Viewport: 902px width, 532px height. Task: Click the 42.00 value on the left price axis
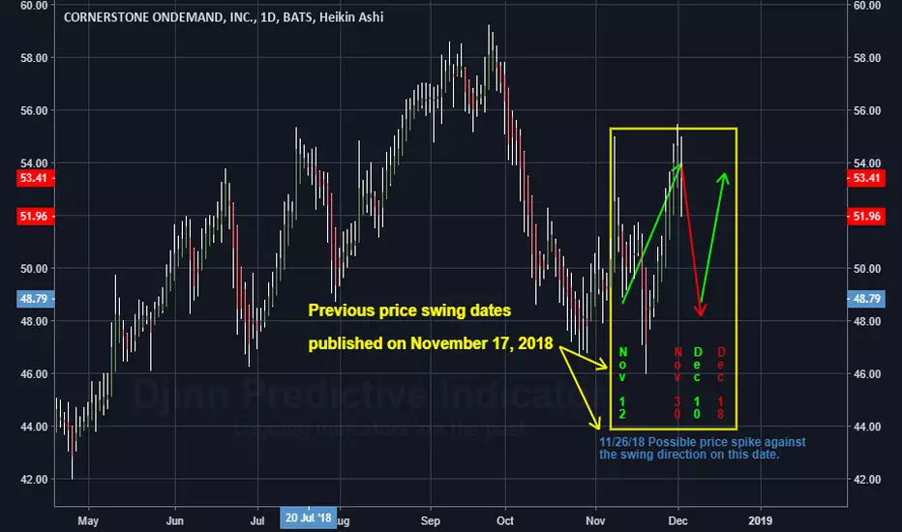point(34,479)
